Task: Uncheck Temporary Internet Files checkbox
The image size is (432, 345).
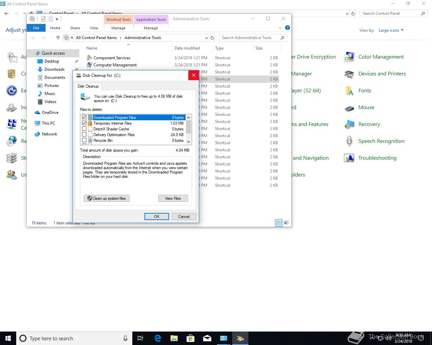Action: click(x=84, y=123)
